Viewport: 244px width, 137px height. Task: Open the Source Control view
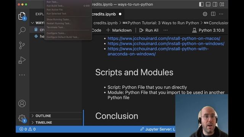[x=22, y=45]
